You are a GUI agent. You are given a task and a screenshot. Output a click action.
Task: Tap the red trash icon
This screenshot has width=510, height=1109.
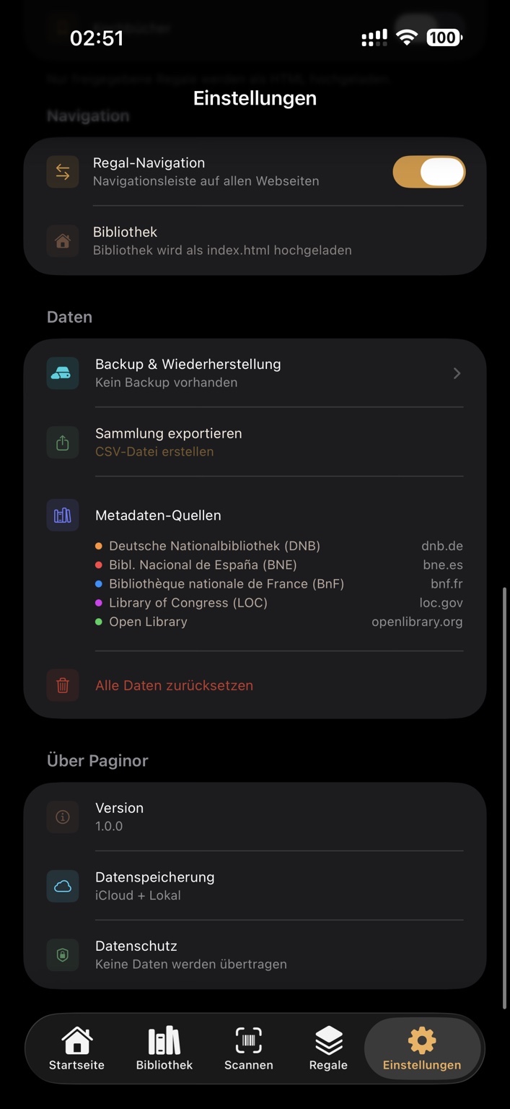63,685
